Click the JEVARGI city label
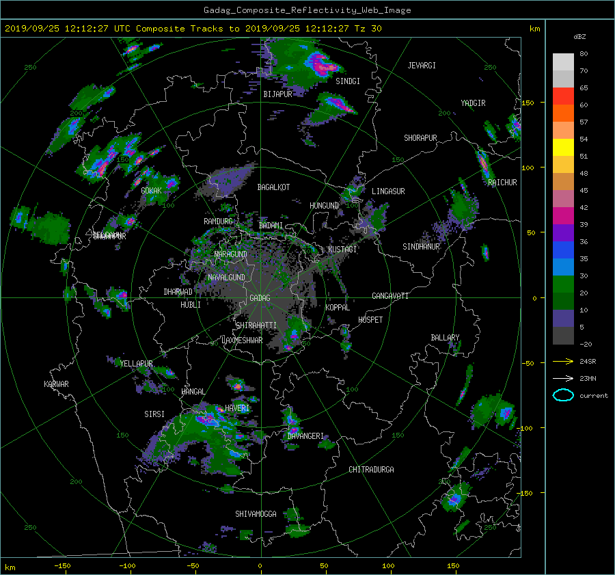Viewport: 615px width, 575px height. (422, 66)
